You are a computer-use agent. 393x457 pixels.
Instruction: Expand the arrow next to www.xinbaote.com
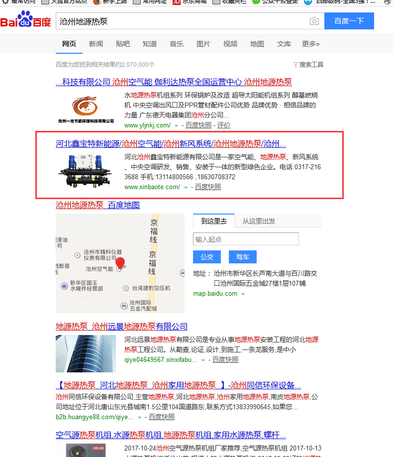coord(186,187)
